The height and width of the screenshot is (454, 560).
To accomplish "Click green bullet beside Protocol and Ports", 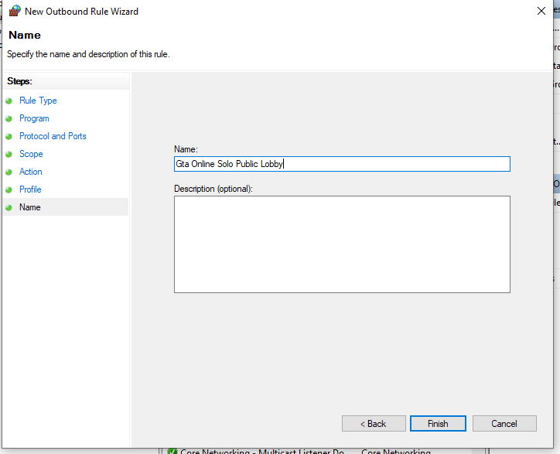I will [9, 136].
